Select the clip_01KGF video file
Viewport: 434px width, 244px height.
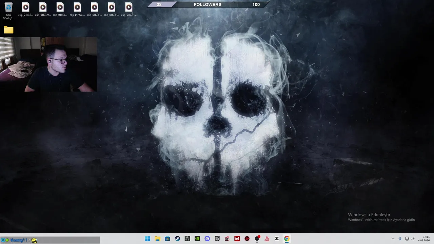(x=94, y=9)
